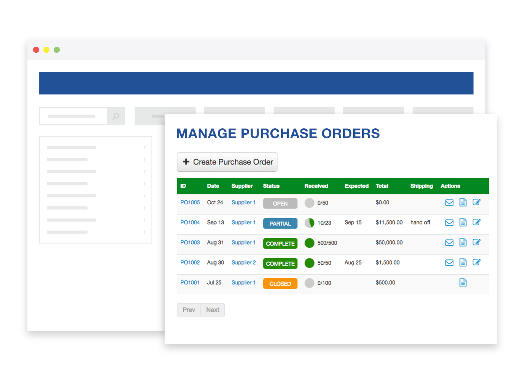Click the email icon for PO1002
Image resolution: width=520 pixels, height=371 pixels.
coord(449,263)
